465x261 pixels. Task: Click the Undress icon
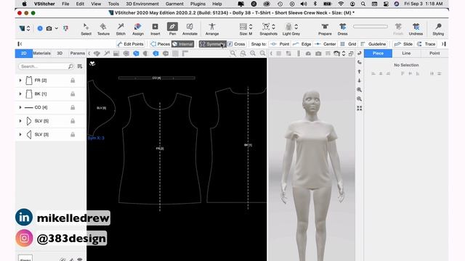point(416,29)
